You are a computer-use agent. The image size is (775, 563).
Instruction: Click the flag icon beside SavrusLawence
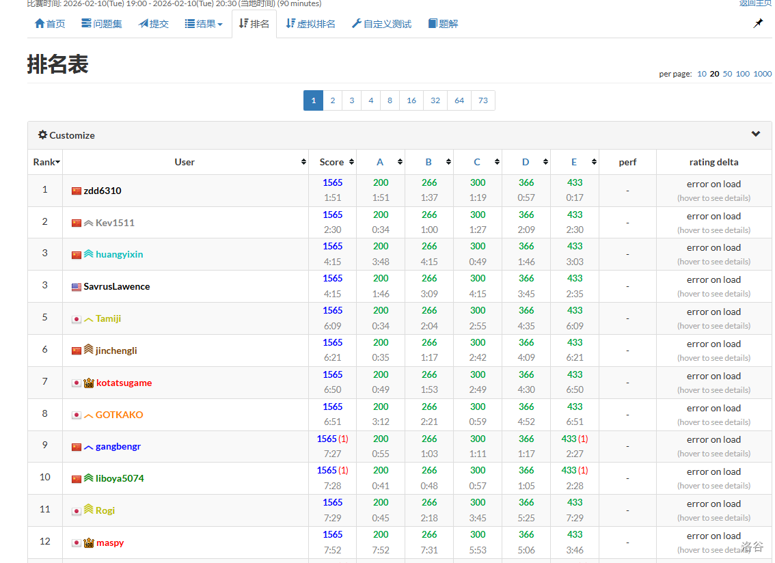(77, 287)
